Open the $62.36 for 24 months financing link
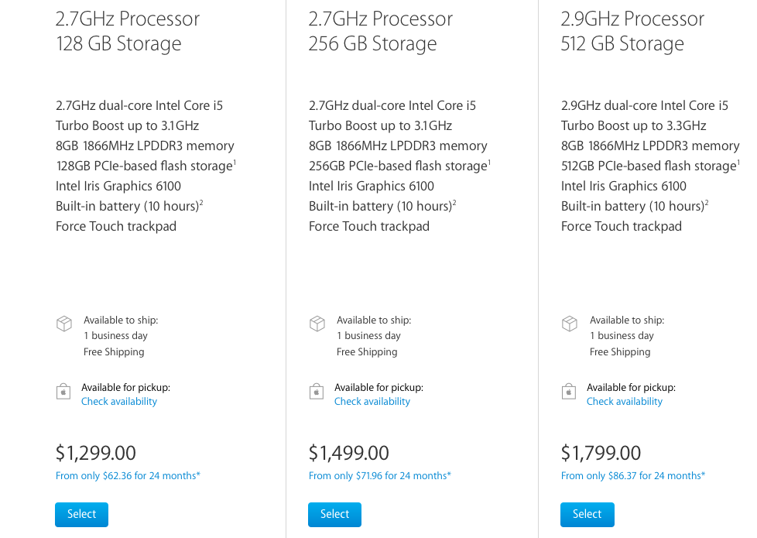 [x=128, y=476]
